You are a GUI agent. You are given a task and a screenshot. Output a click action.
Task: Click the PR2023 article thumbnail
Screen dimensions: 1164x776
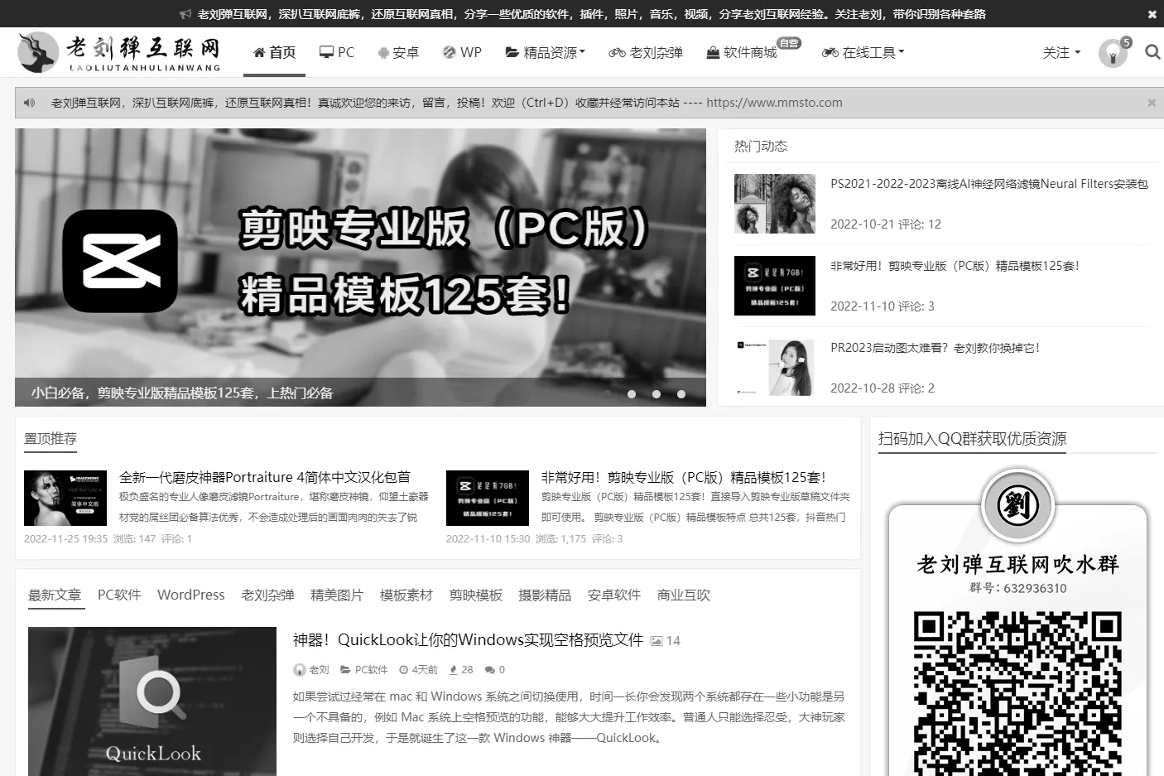pos(775,368)
